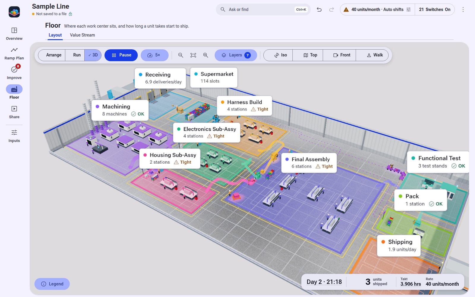Open the 40 units/month Auto shifts settings

[377, 10]
